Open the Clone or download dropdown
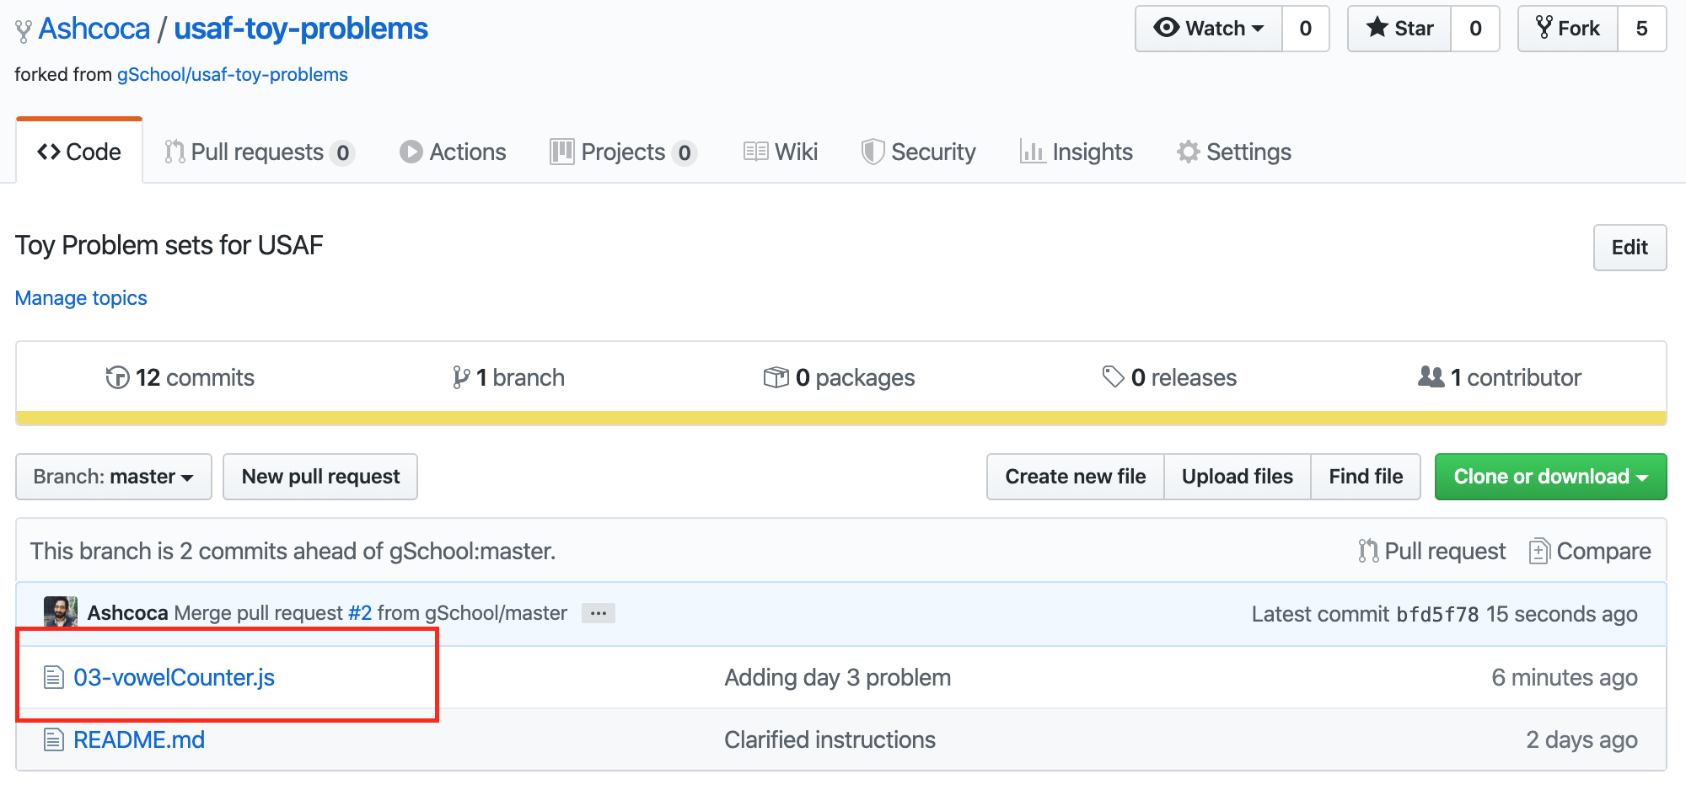This screenshot has width=1686, height=790. click(1550, 477)
